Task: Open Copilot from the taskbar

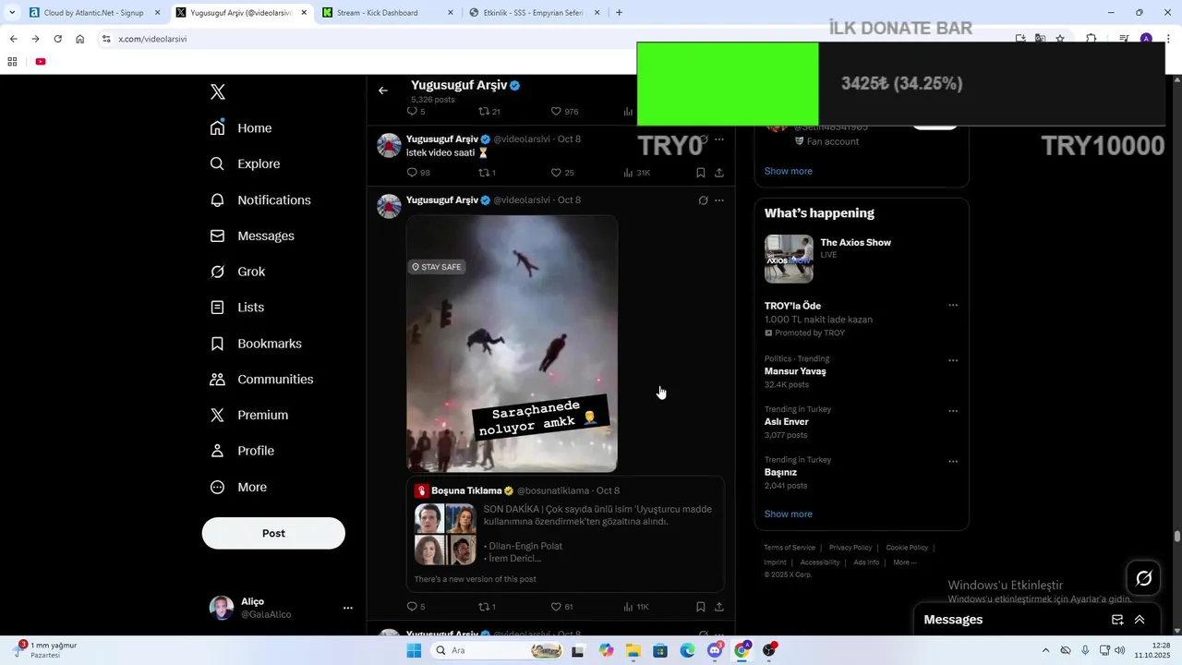Action: pyautogui.click(x=606, y=650)
